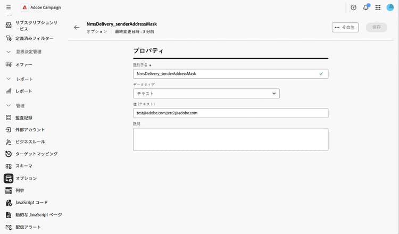399x234 pixels.
Task: Click the その他 more actions button
Action: click(345, 28)
